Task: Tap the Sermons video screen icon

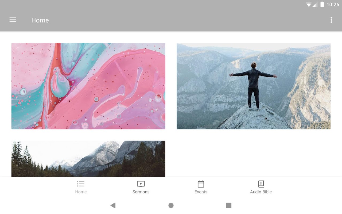Action: 141,184
